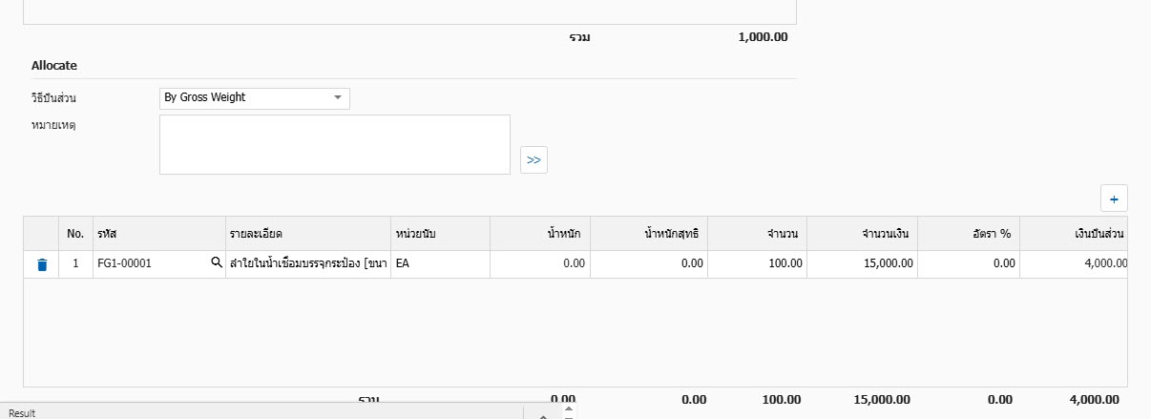
Task: Click the หน่วยนับ column header
Action: coord(440,233)
